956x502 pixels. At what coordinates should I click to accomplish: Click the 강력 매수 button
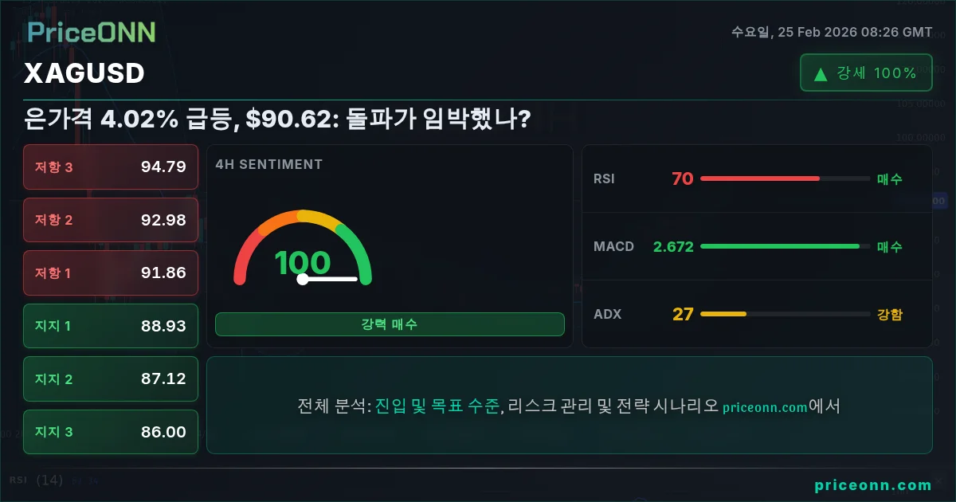[x=390, y=324]
